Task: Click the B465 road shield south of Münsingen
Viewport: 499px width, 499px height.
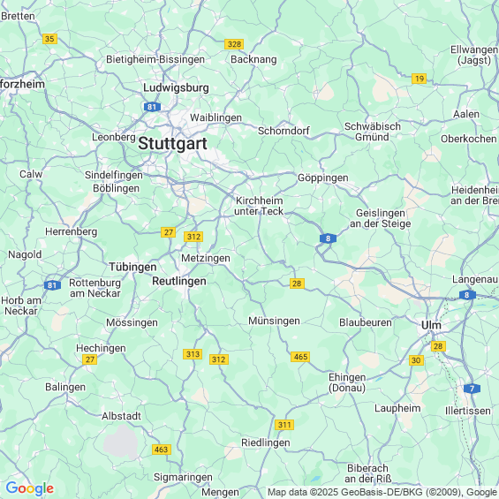Action: click(300, 357)
